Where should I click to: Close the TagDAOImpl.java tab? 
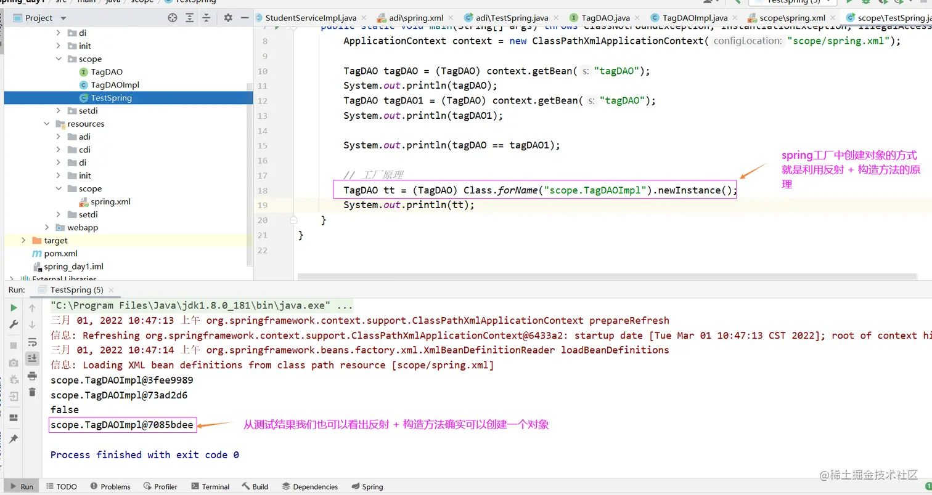tap(735, 18)
